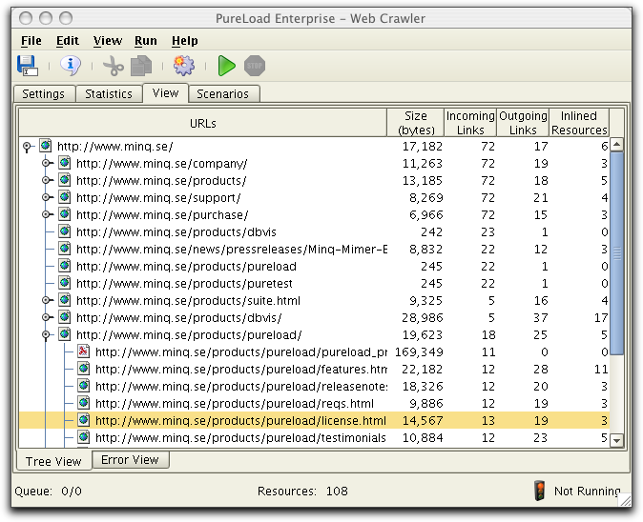The height and width of the screenshot is (522, 643).
Task: Select the products/puretest row
Action: click(314, 283)
